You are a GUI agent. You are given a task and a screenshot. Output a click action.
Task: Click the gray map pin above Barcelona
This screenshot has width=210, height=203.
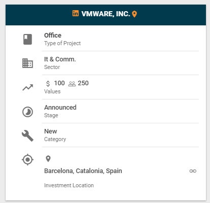pos(48,159)
